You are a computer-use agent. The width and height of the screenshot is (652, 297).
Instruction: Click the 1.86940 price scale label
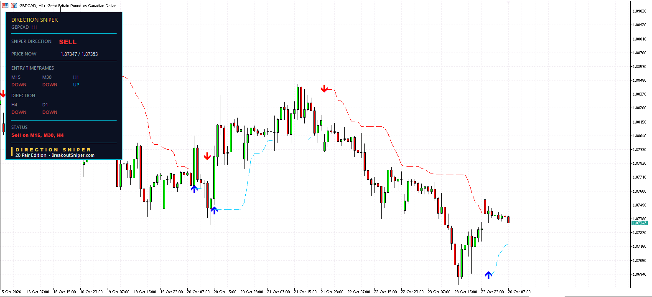tap(639, 274)
